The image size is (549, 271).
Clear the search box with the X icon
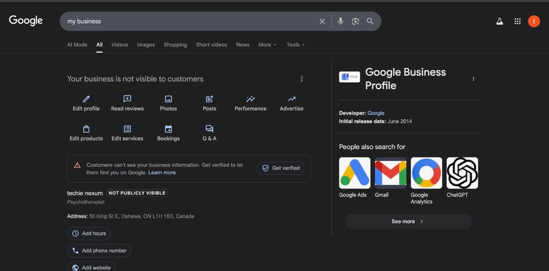(322, 21)
